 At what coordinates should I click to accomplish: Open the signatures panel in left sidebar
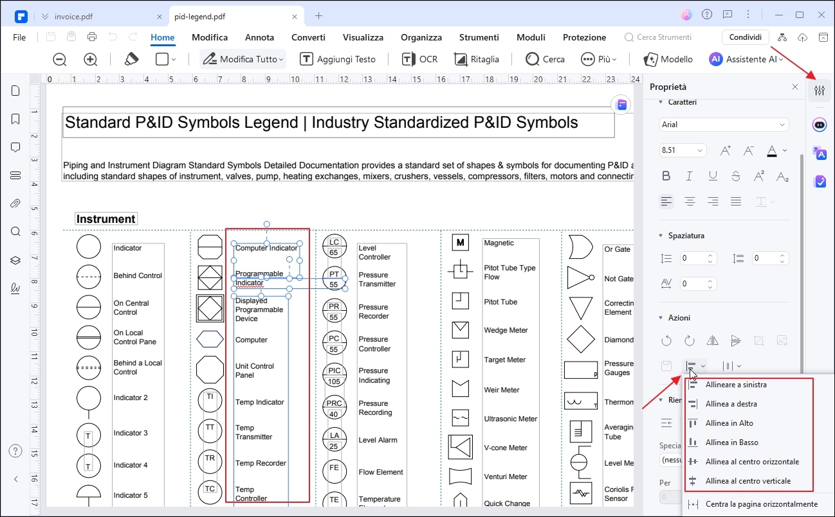click(15, 288)
